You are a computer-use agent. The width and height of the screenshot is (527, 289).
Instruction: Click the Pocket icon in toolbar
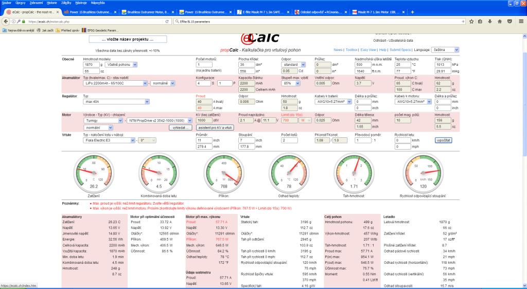[x=510, y=22]
